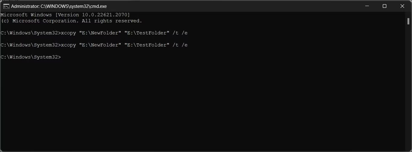Click the "/t /e" switches in the first command
The image size is (412, 152).
point(180,33)
